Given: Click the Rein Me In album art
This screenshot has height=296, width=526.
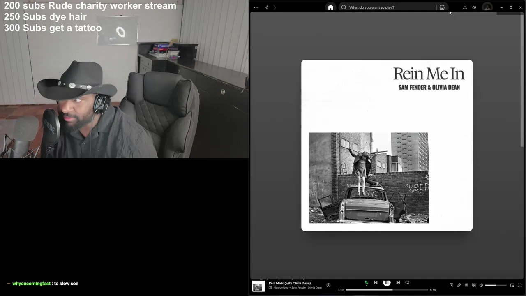Looking at the screenshot, I should point(387,146).
